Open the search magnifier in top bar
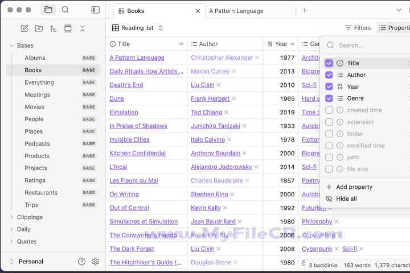Viewport: 410px width, 273px height. [x=65, y=10]
